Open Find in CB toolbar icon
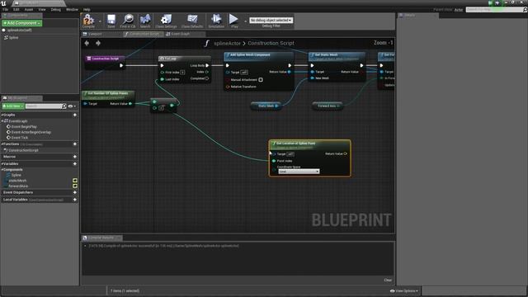528x297 pixels. pyautogui.click(x=128, y=21)
